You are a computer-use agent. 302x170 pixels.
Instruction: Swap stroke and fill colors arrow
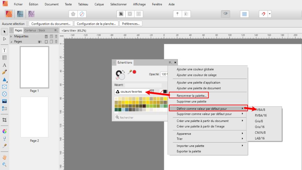pyautogui.click(x=123, y=72)
